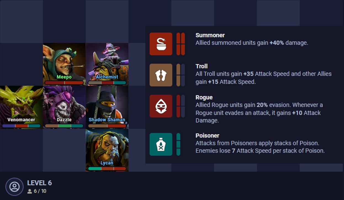The width and height of the screenshot is (344, 200).
Task: Click the Poisoner tier progress bar
Action: click(178, 144)
